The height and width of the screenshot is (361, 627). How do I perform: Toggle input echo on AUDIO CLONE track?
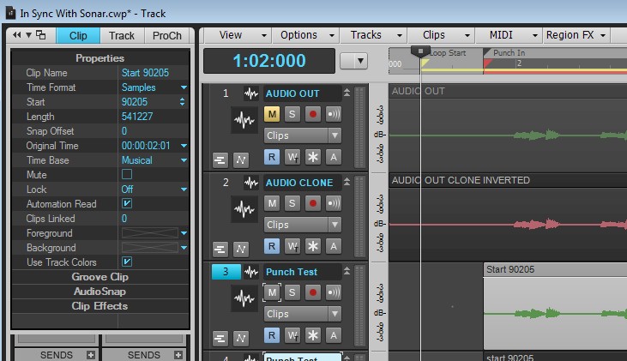[x=334, y=203]
